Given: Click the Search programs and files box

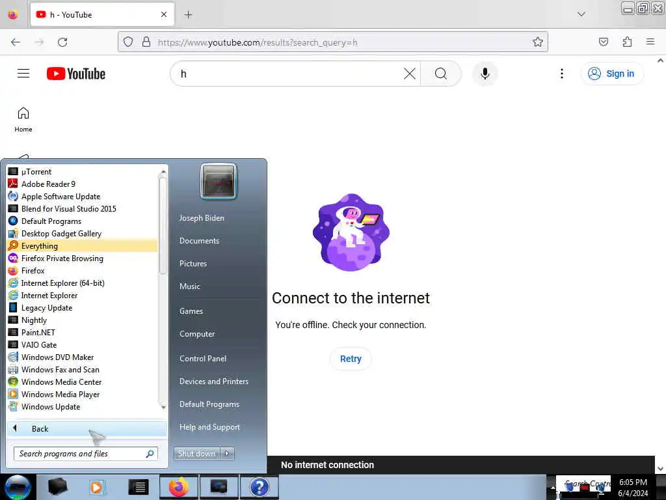Looking at the screenshot, I should coord(85,454).
